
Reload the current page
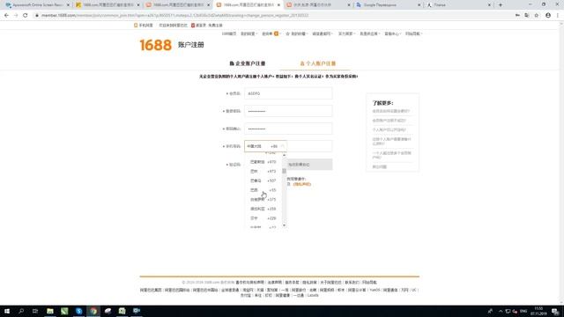pos(26,16)
